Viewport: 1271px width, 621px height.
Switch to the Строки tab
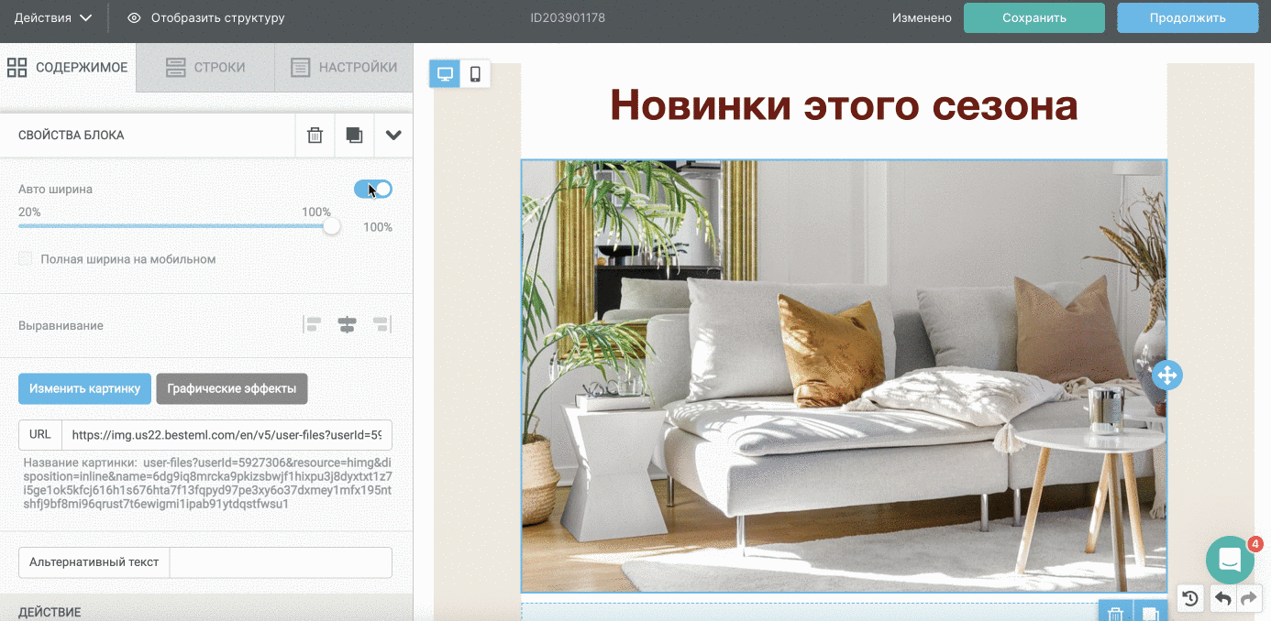click(x=205, y=67)
